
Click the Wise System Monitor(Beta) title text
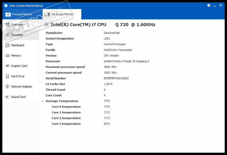[x=26, y=6]
